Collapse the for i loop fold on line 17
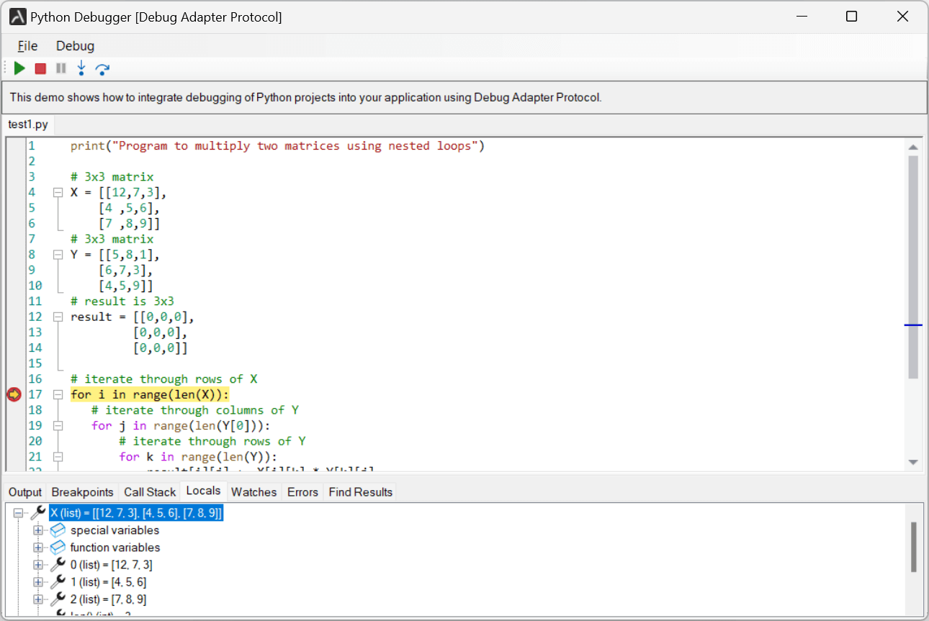The height and width of the screenshot is (621, 929). pyautogui.click(x=58, y=395)
